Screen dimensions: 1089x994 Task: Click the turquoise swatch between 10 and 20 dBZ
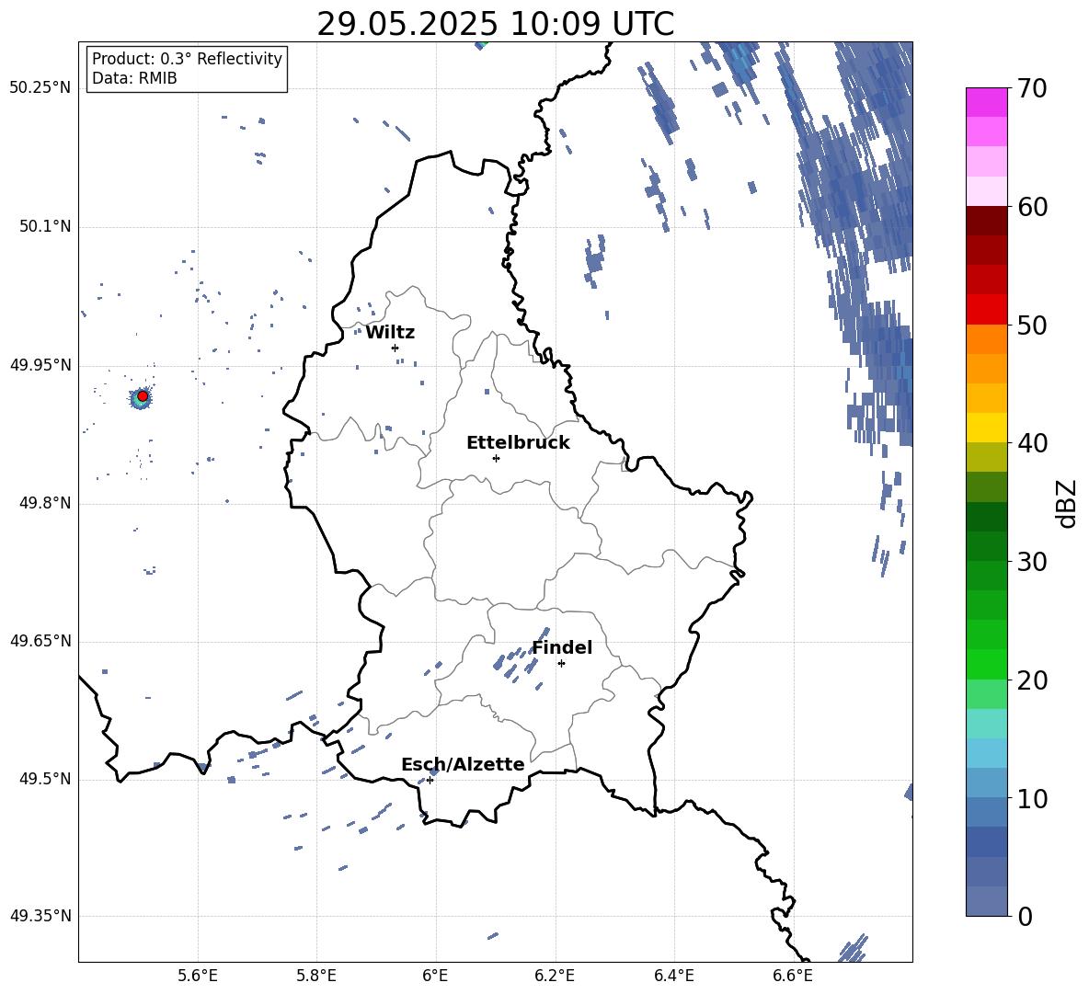click(987, 724)
